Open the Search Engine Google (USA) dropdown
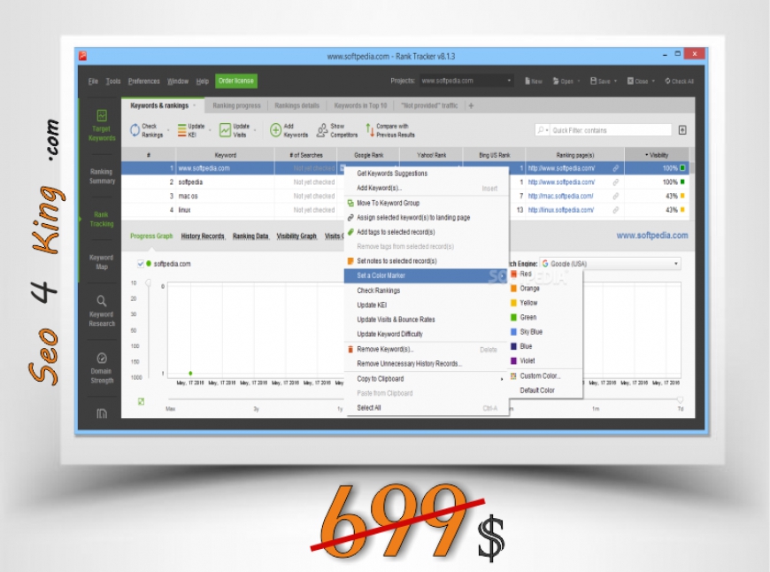770x572 pixels. (x=611, y=263)
